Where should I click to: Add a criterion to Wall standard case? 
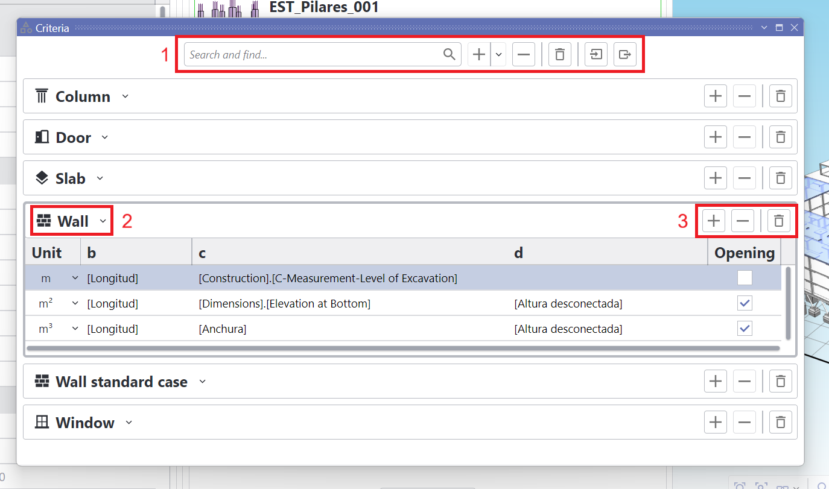716,381
